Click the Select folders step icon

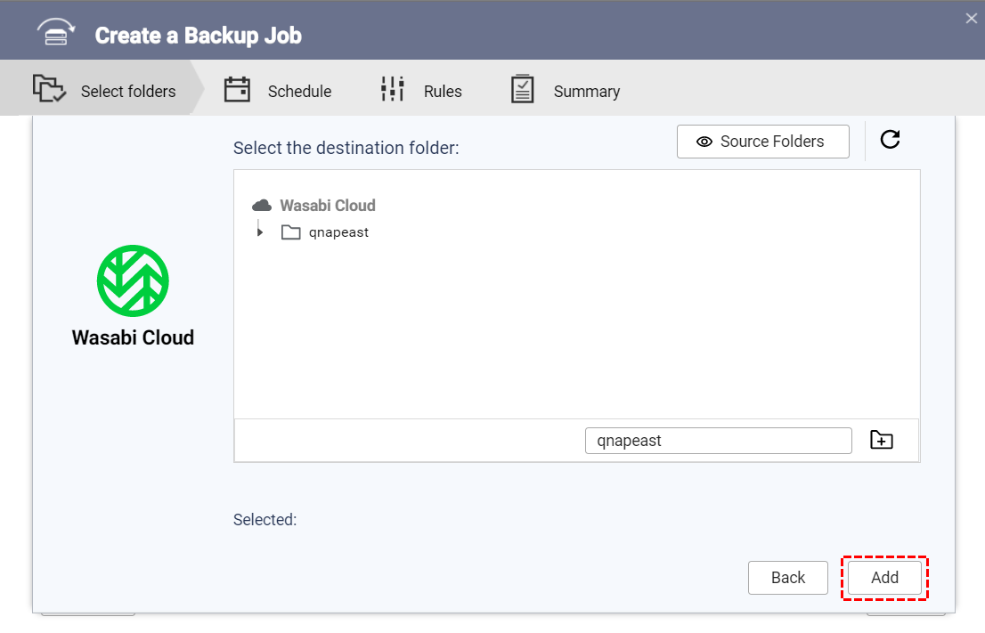(x=49, y=89)
